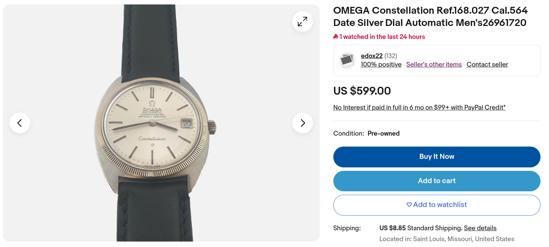Image resolution: width=549 pixels, height=247 pixels.
Task: Click the seller's avatar thumbnail
Action: pyautogui.click(x=347, y=60)
